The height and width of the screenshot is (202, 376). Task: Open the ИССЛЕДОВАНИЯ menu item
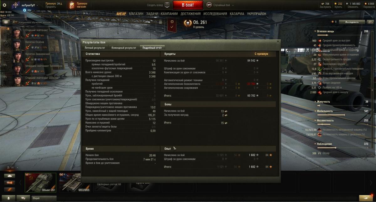215,14
